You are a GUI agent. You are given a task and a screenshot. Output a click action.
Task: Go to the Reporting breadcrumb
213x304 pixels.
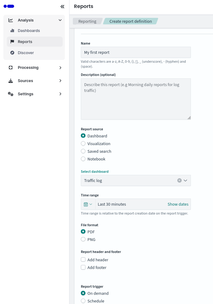point(87,21)
